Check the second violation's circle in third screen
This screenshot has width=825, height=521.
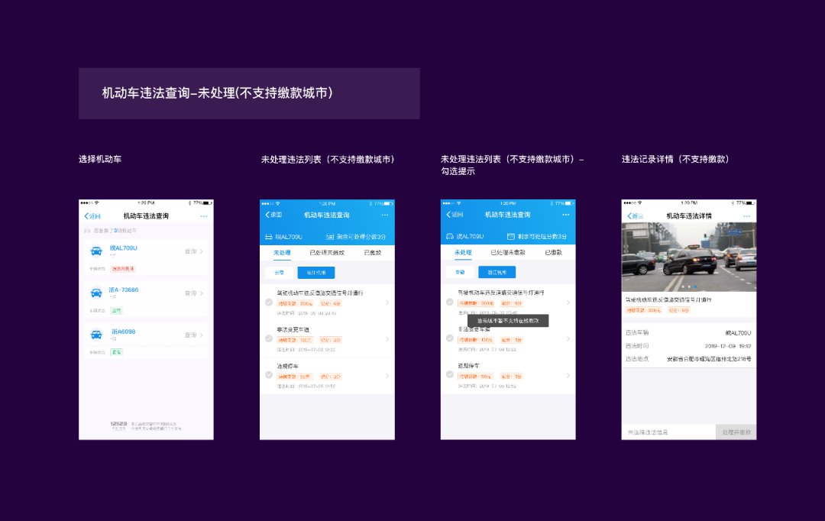(x=450, y=338)
